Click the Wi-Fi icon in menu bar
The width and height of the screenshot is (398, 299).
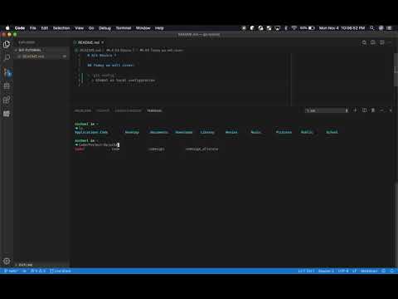(294, 28)
